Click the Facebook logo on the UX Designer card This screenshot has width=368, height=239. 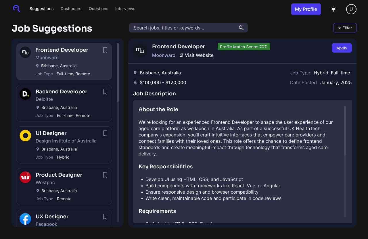click(25, 219)
